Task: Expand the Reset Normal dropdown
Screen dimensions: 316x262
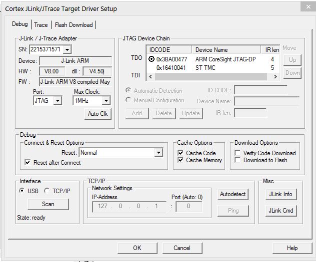Action: 159,153
